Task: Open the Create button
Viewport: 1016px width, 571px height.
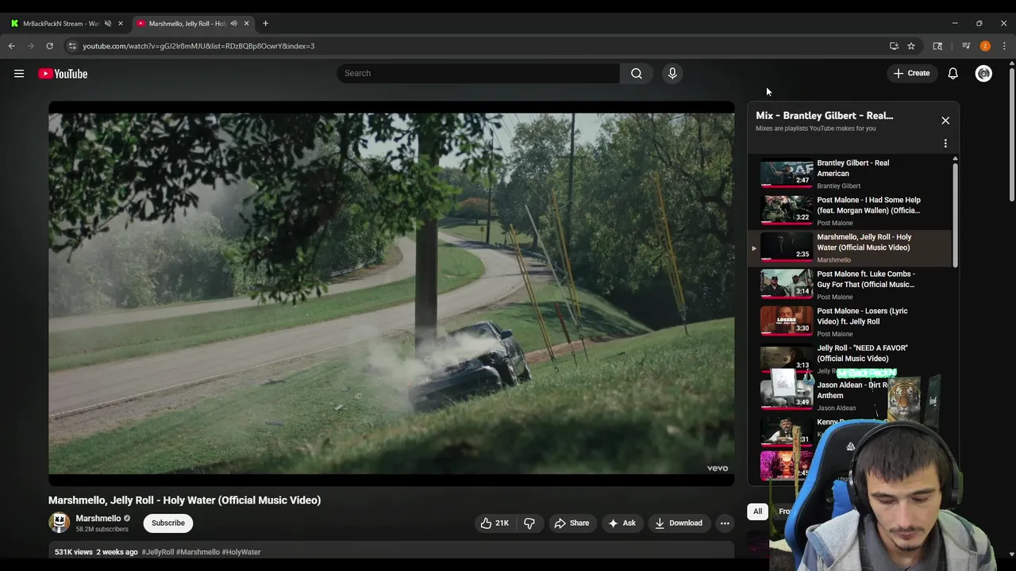Action: (911, 73)
